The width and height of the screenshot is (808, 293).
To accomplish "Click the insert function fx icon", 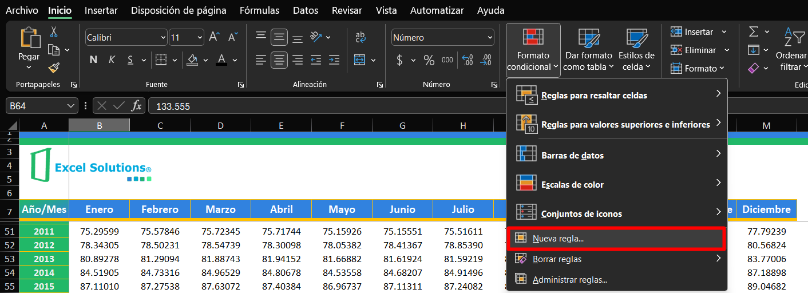I will [x=136, y=106].
